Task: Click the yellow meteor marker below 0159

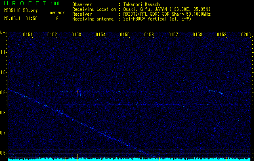Action: tap(227, 159)
